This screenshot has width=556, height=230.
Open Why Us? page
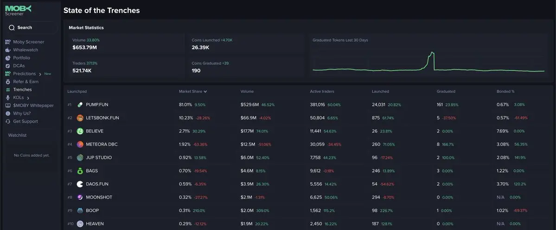coord(22,114)
